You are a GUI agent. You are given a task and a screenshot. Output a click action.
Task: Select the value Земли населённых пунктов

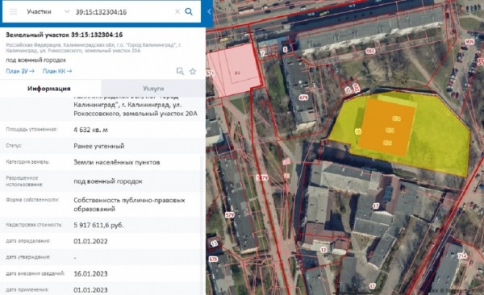(117, 162)
